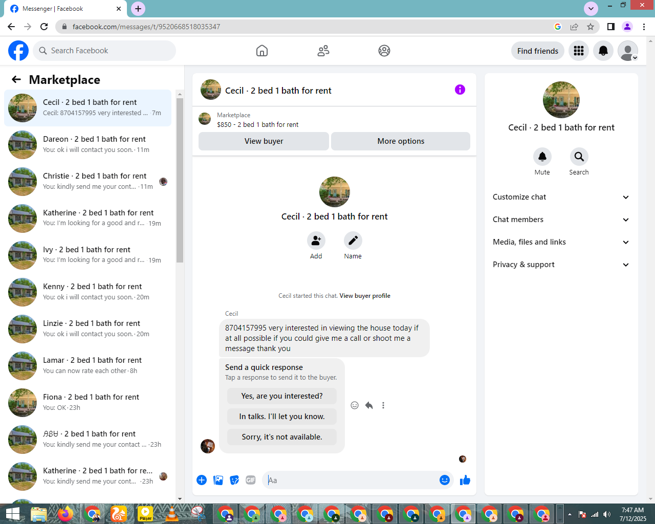Reply to the quick response message

(369, 405)
